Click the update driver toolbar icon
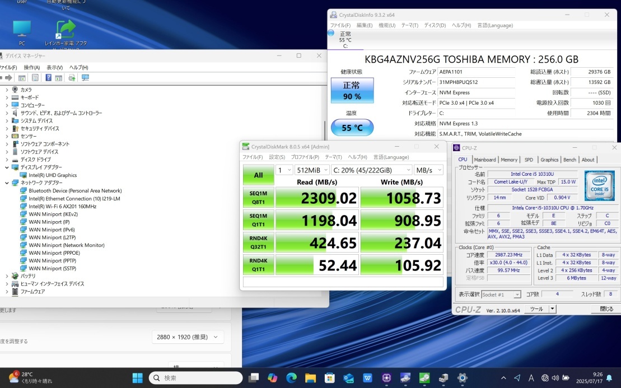The height and width of the screenshot is (388, 621). tap(72, 78)
